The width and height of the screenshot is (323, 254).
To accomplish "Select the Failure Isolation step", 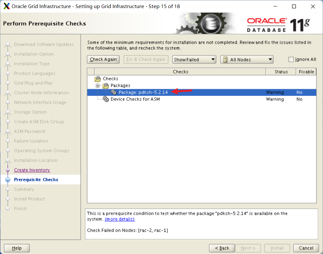I will pos(31,141).
